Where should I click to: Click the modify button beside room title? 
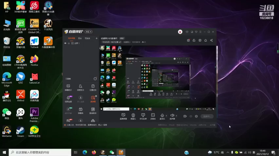click(x=122, y=38)
